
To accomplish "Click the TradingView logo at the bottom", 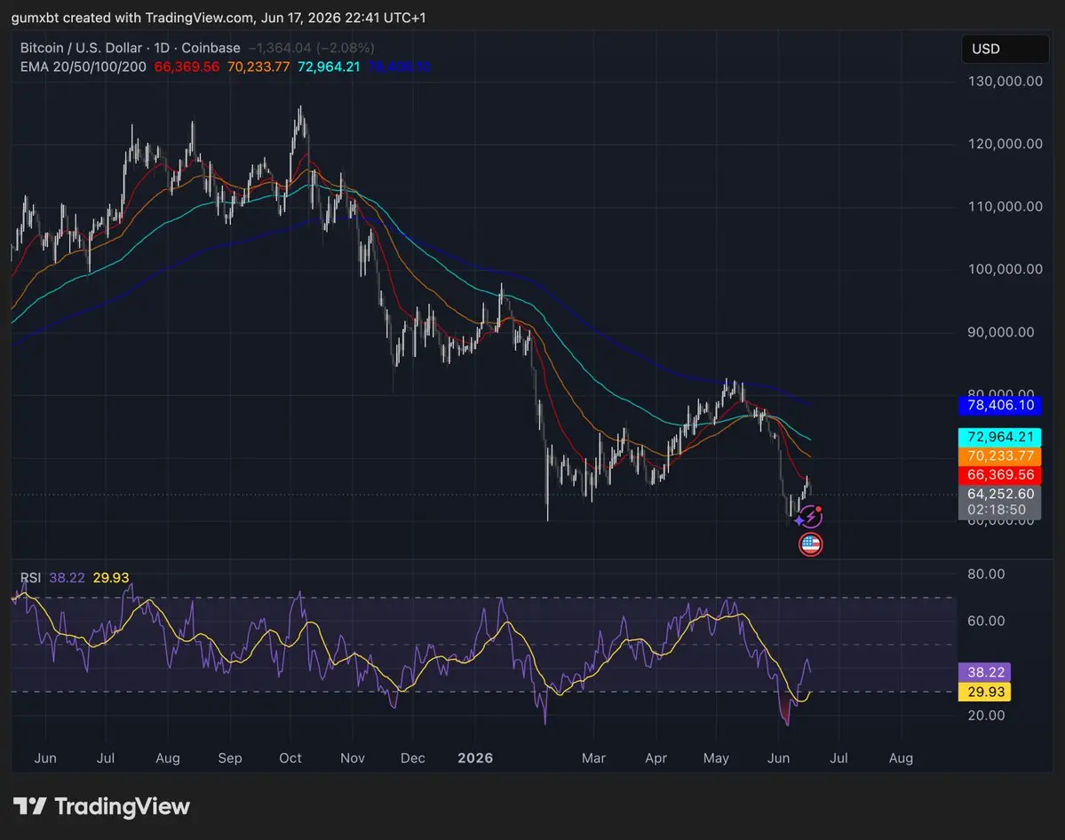I will (102, 807).
